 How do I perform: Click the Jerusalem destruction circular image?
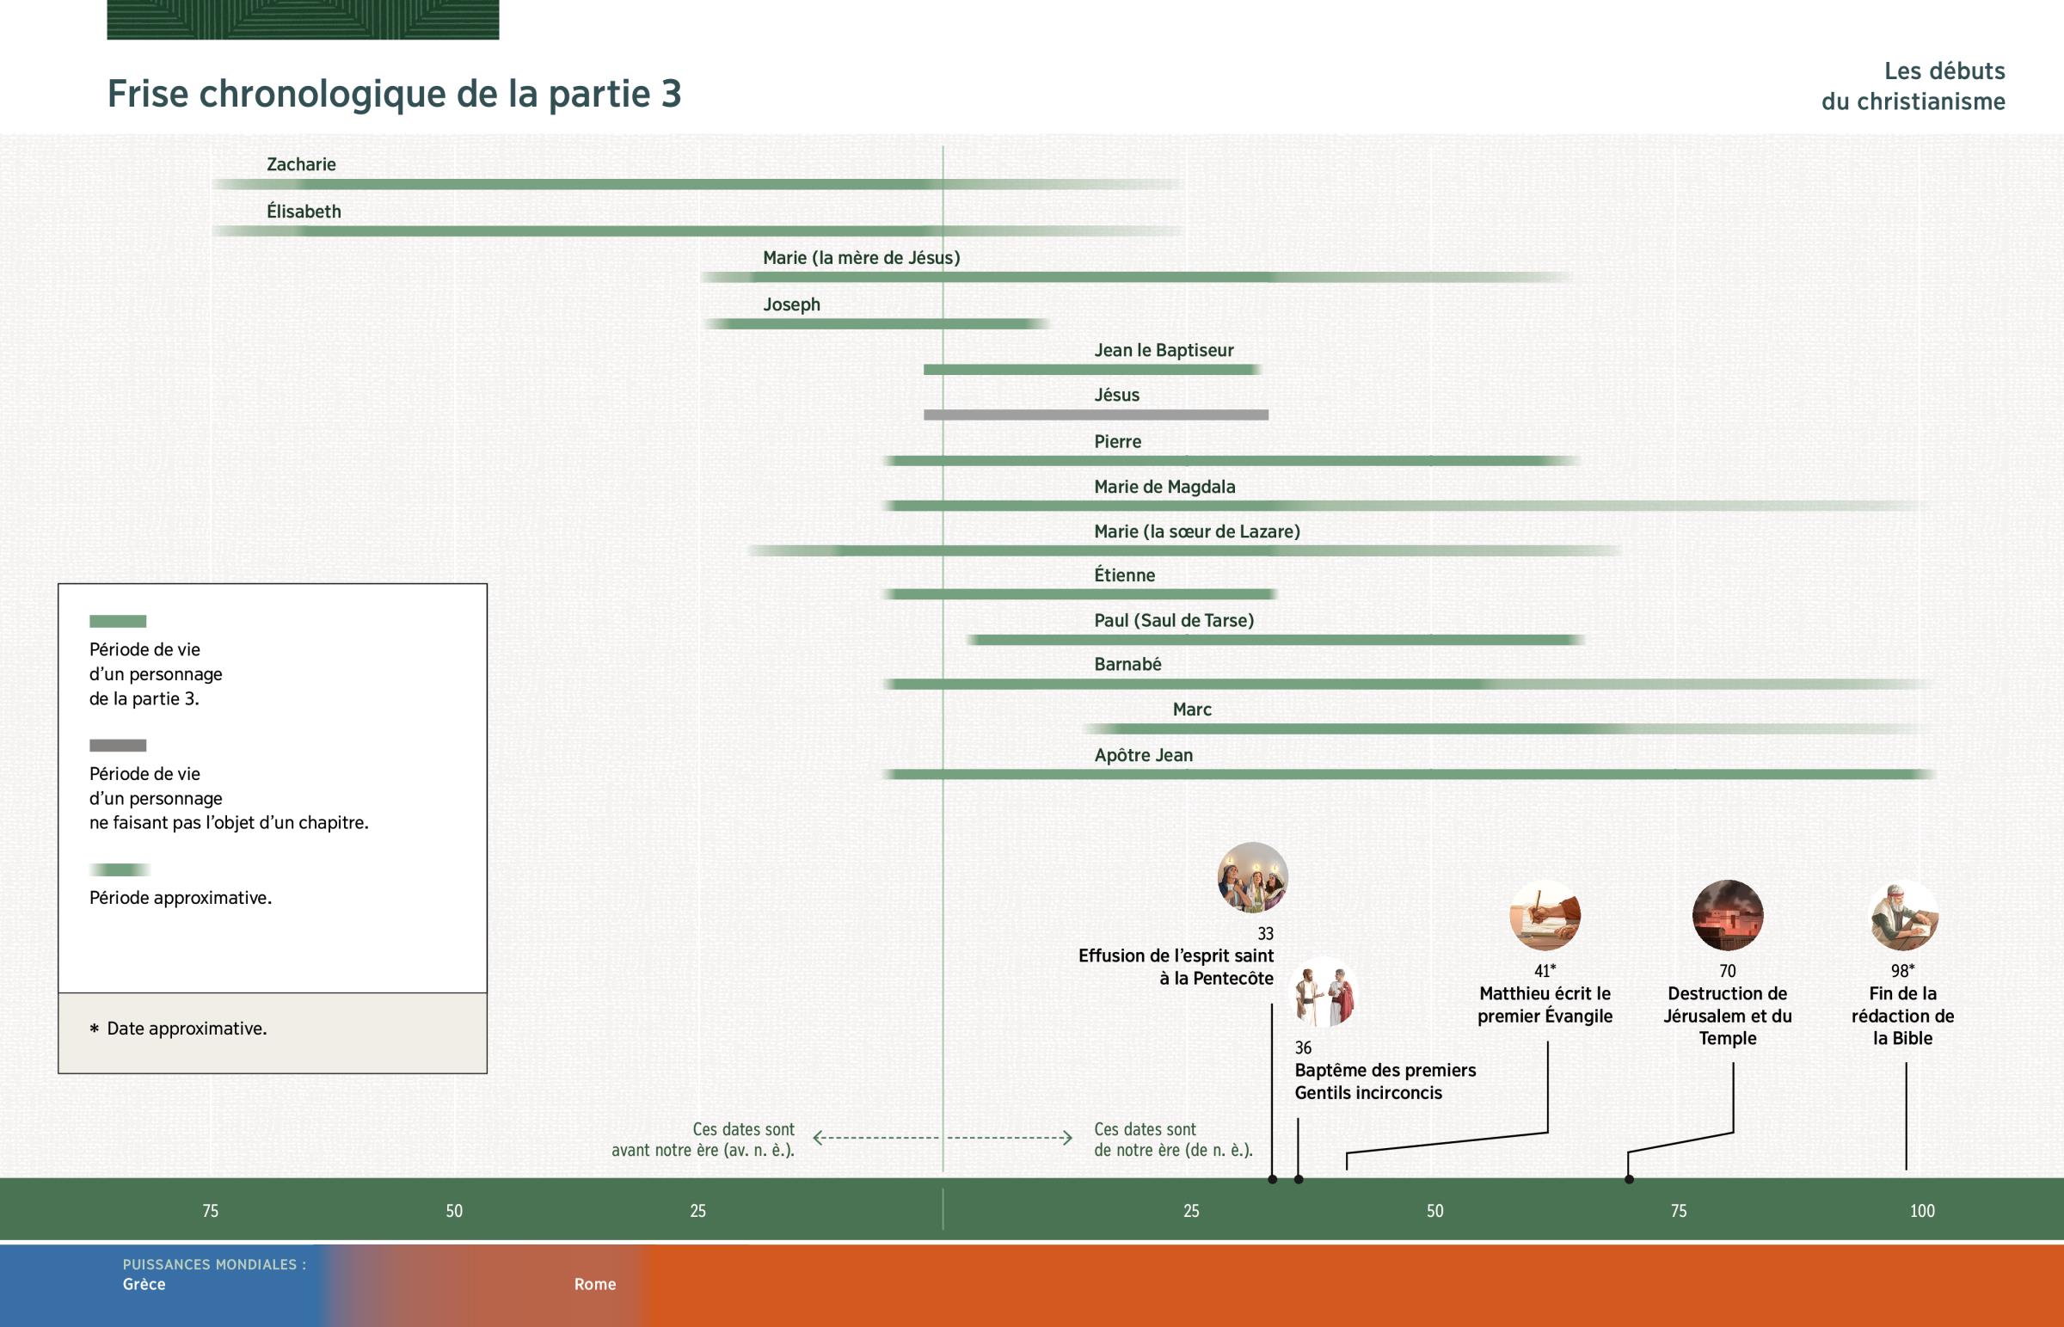pyautogui.click(x=1727, y=915)
